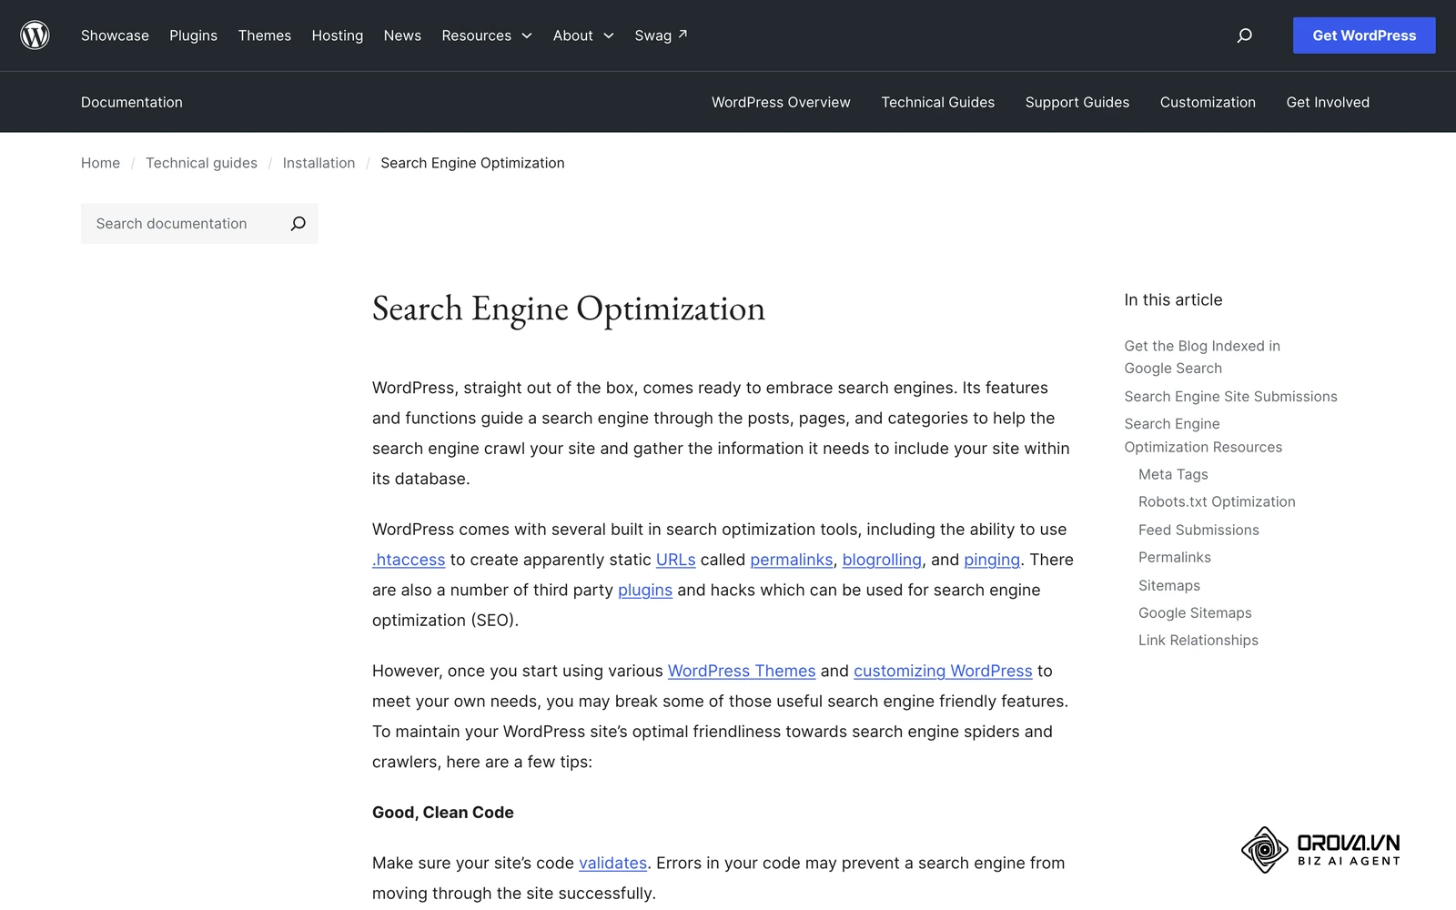Jump to Link Relationships section
1456x910 pixels.
pos(1198,640)
